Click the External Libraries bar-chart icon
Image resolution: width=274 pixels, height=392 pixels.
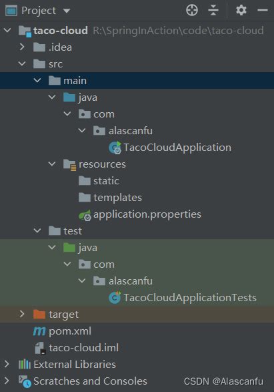(x=25, y=364)
